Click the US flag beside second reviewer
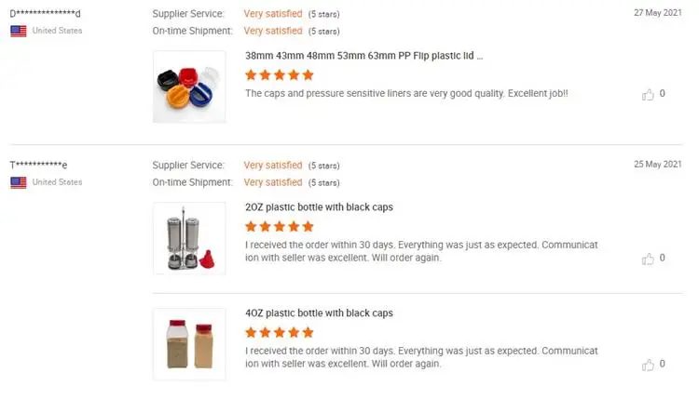699x399 pixels. point(18,182)
